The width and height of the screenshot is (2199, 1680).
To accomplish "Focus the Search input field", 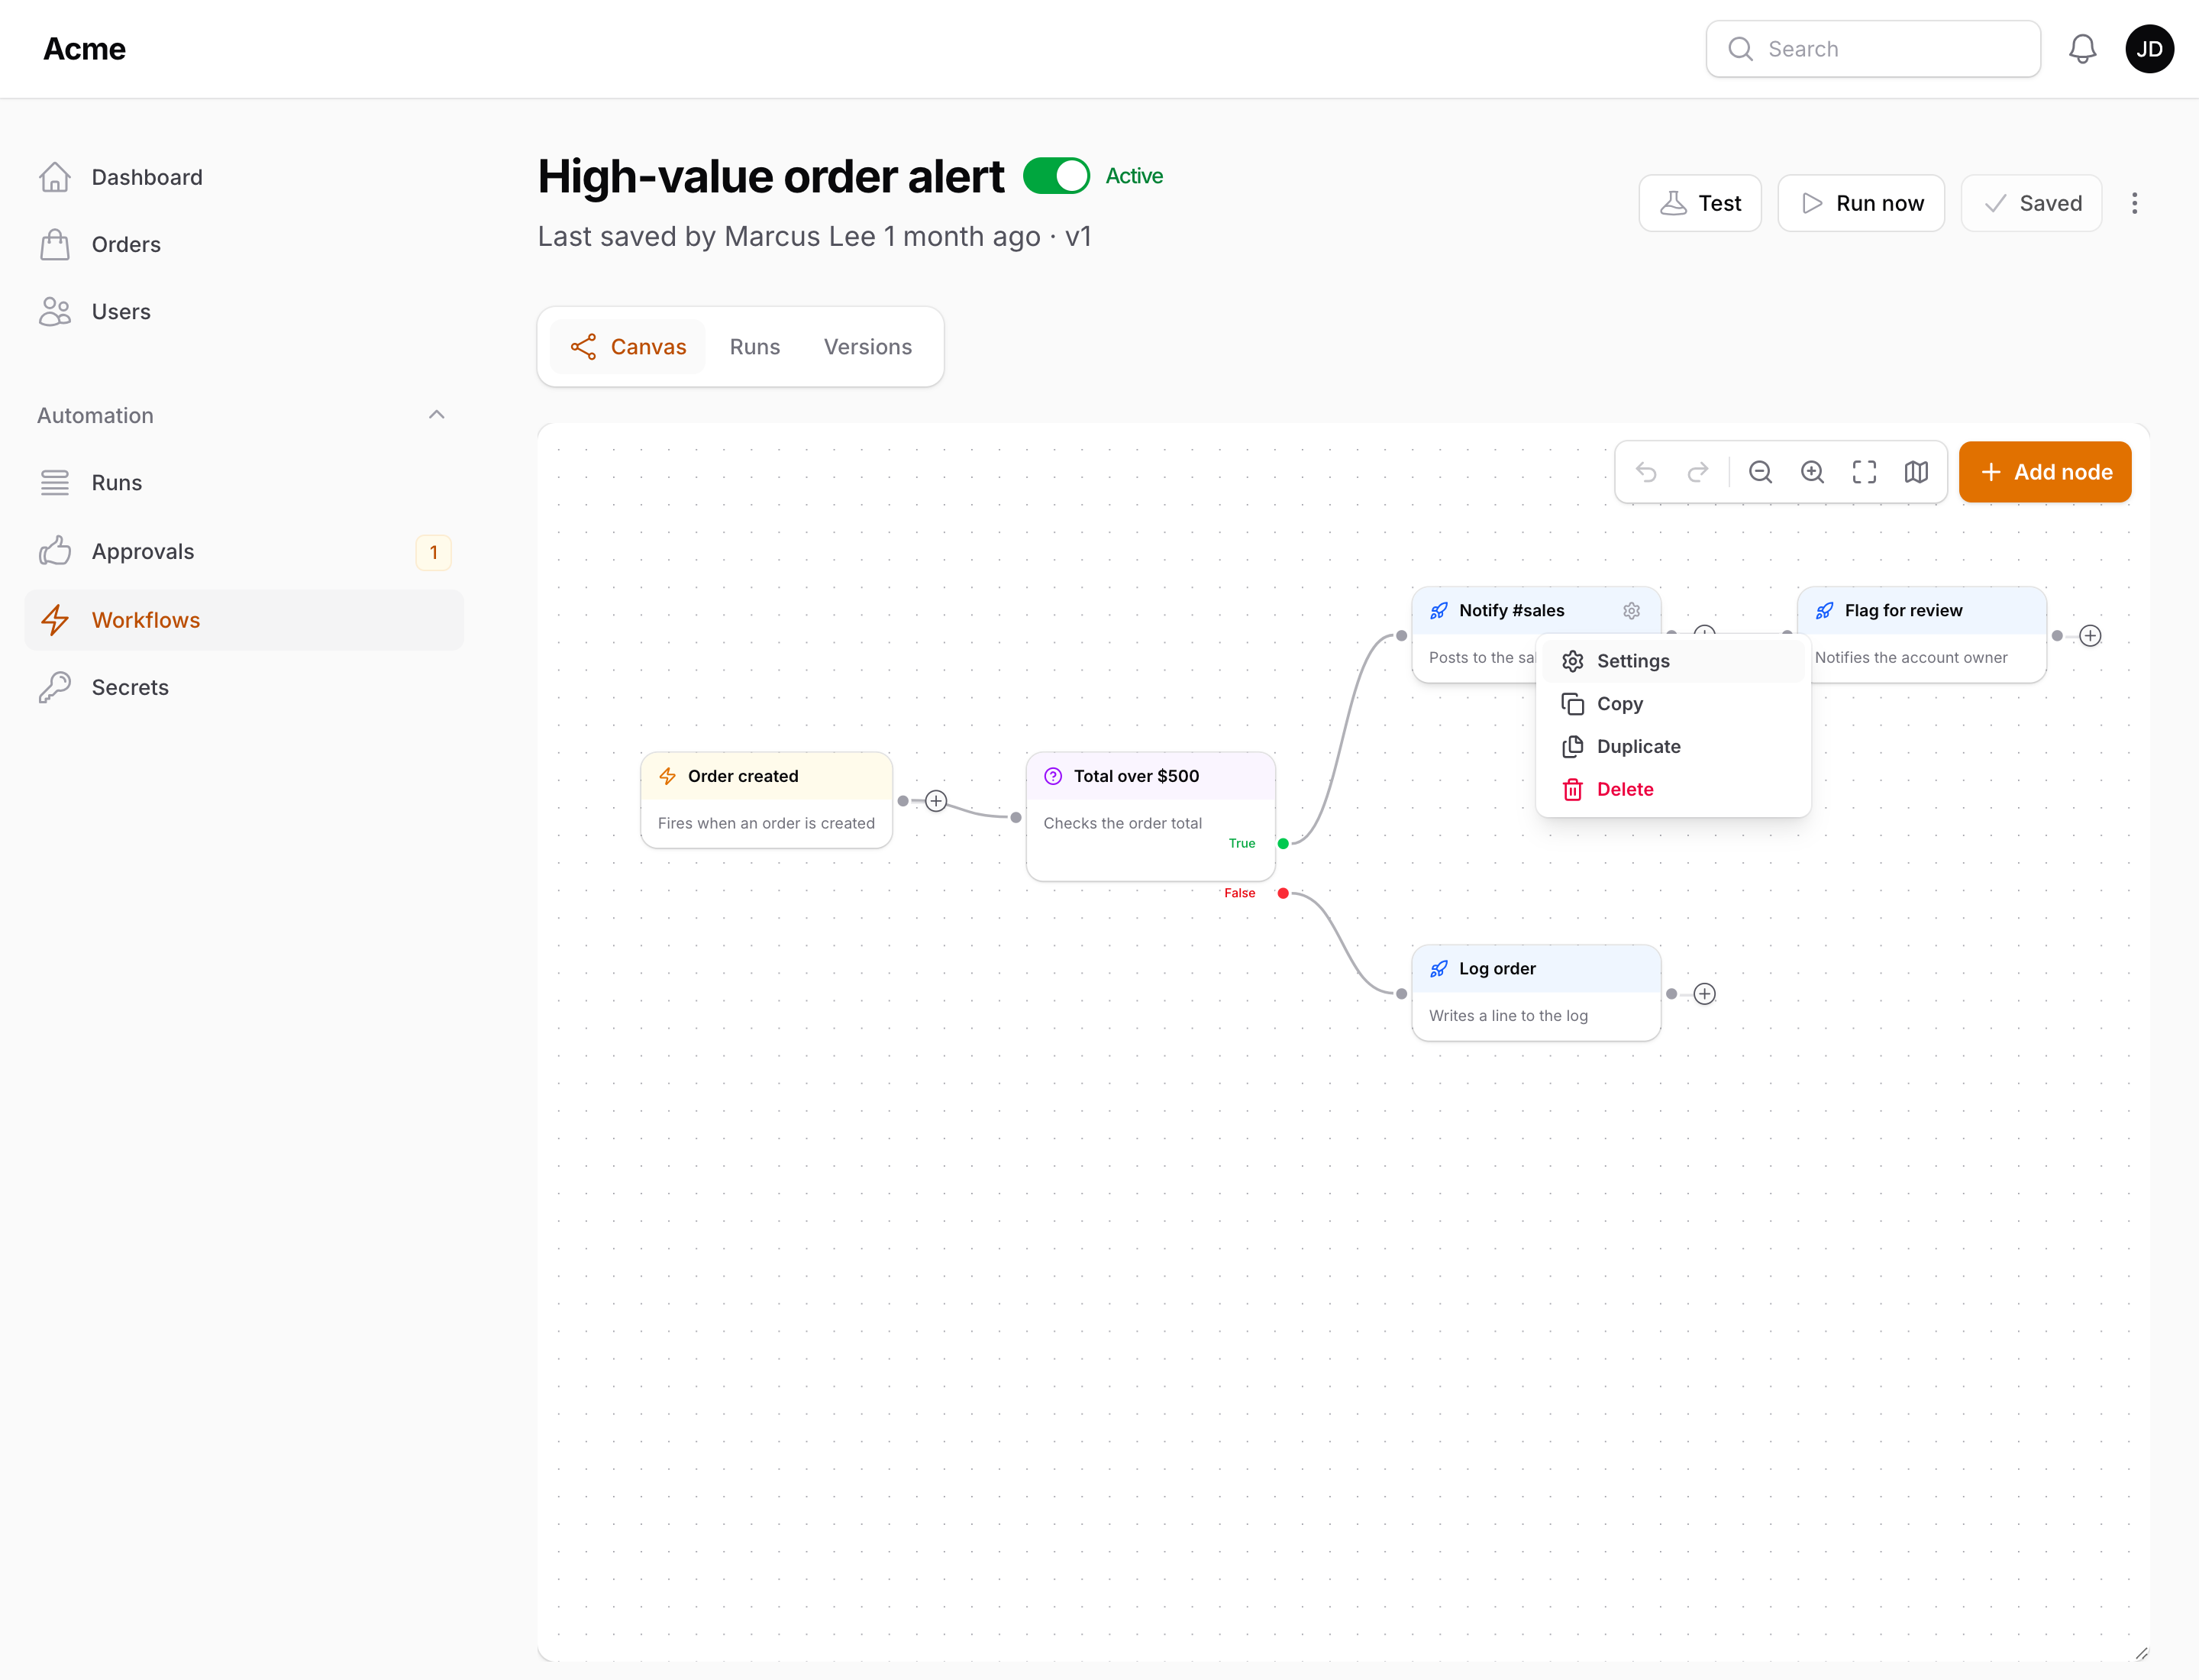I will click(1873, 49).
